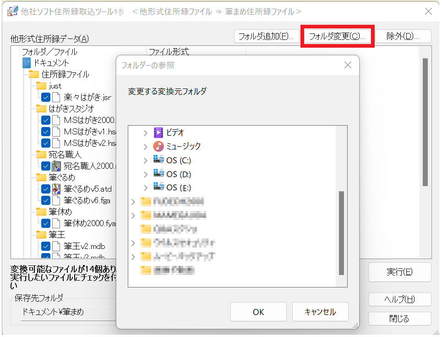Select ビデオ in folder tree
Viewport: 442px width, 337px height.
[x=175, y=133]
